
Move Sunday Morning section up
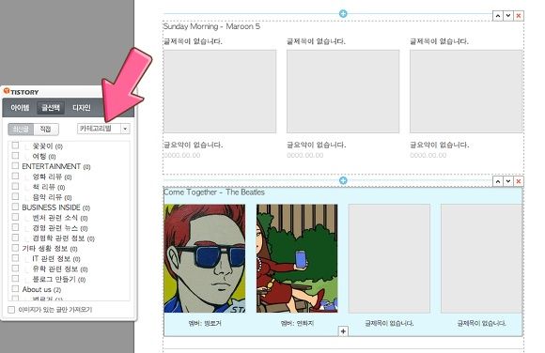click(498, 16)
